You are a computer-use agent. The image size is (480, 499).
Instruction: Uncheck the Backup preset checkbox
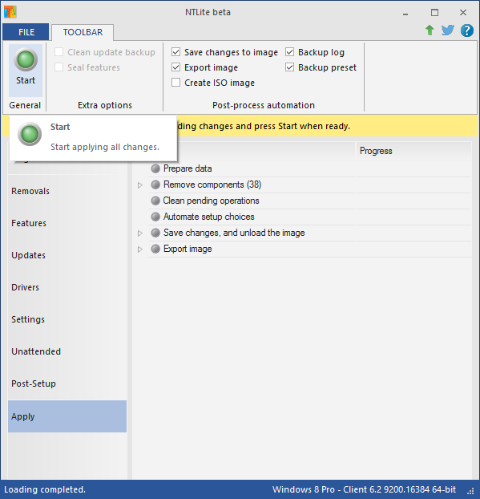[x=289, y=67]
